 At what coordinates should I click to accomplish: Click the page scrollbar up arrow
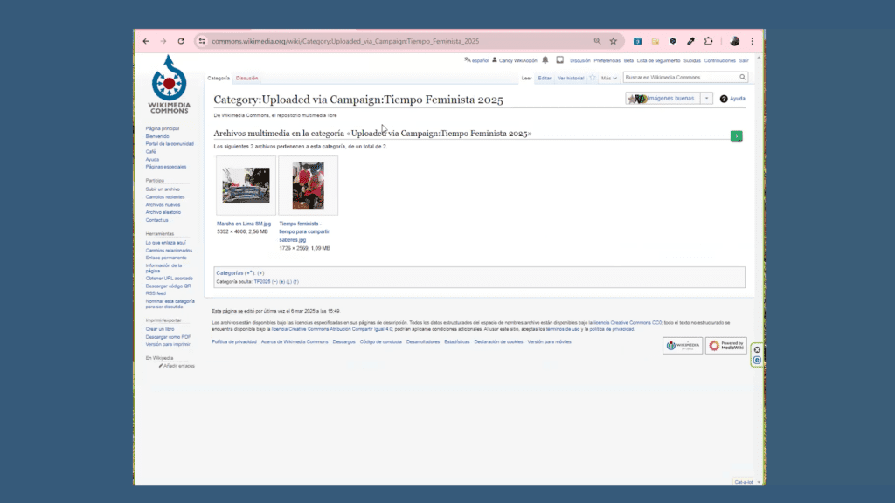point(759,58)
